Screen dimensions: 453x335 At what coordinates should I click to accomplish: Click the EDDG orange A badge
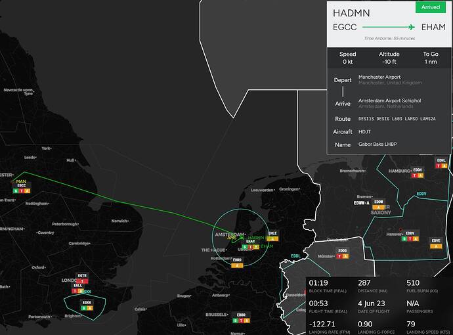[345, 256]
